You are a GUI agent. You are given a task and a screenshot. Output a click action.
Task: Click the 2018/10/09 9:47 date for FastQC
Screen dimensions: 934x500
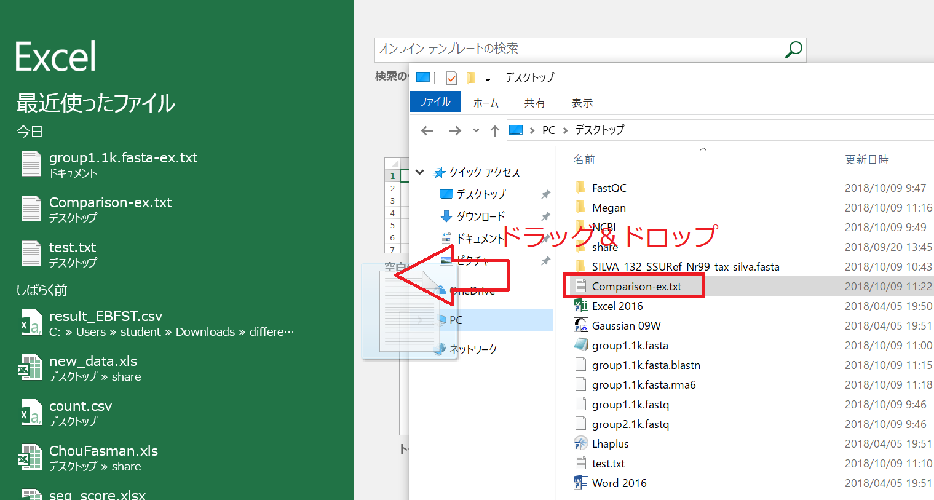pos(885,188)
